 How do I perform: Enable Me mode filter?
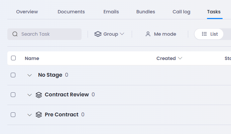[161, 34]
